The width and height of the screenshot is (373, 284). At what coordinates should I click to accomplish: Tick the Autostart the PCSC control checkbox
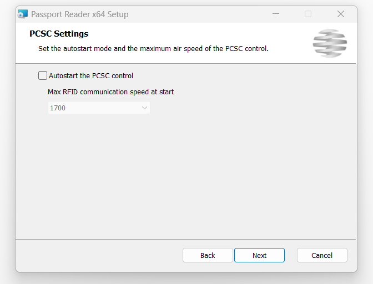click(x=43, y=75)
